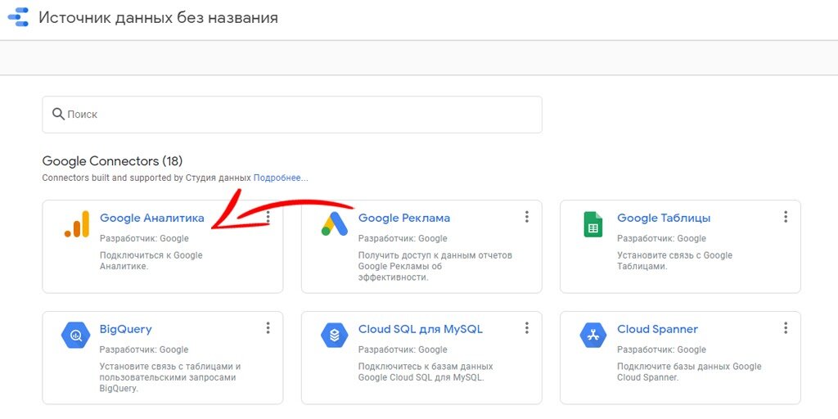
Task: Click 'Разработчик: Google' under Google Реклама
Action: 403,238
